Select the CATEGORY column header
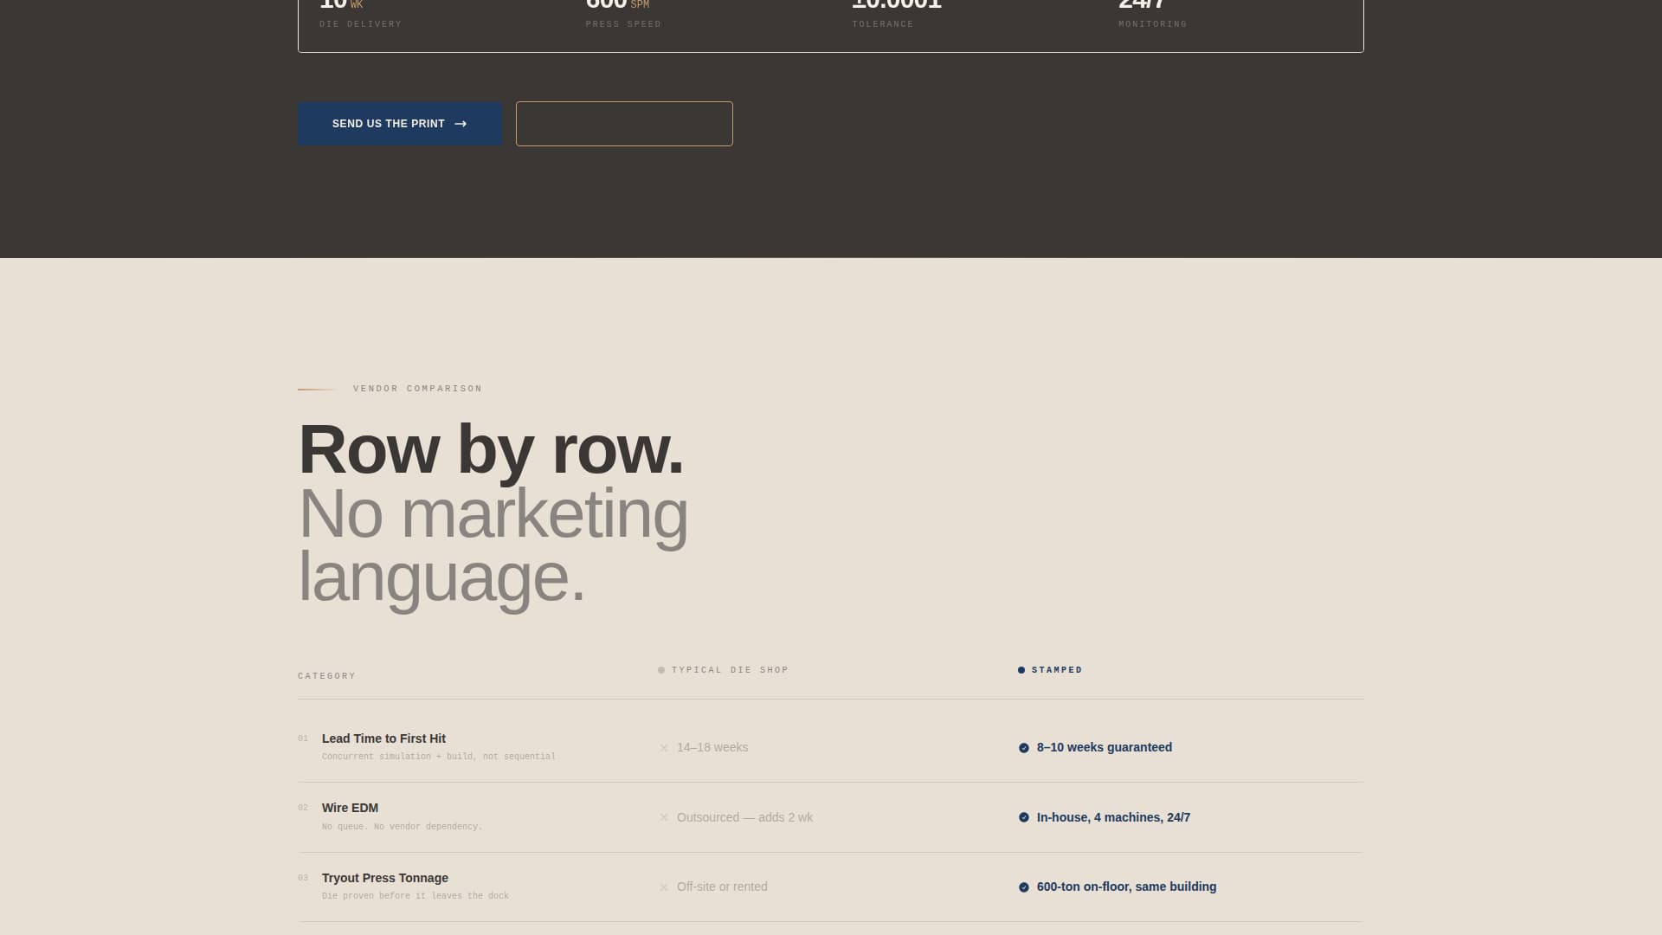Screen dimensions: 1662x935 (x=326, y=676)
